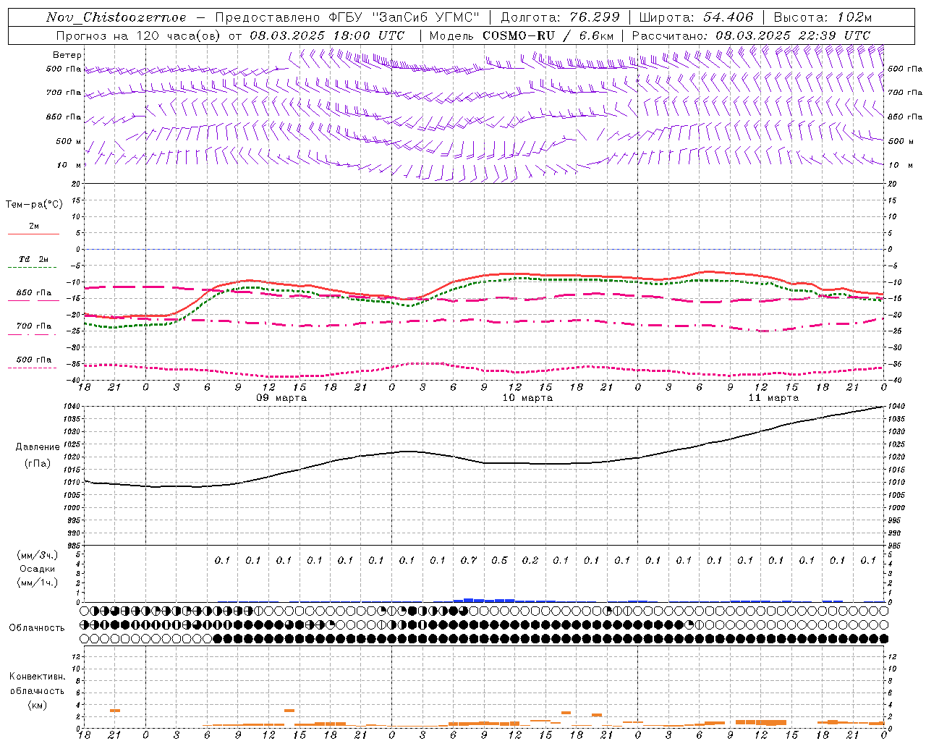Viewport: 926px width, 741px height.
Task: Click the 'Td 2м' dew point legend entry
Action: click(34, 259)
